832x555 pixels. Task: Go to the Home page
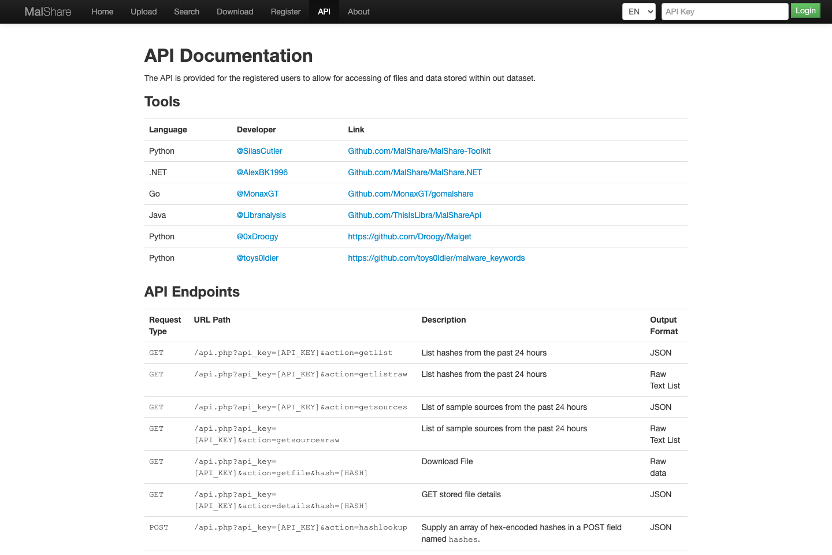[x=102, y=11]
